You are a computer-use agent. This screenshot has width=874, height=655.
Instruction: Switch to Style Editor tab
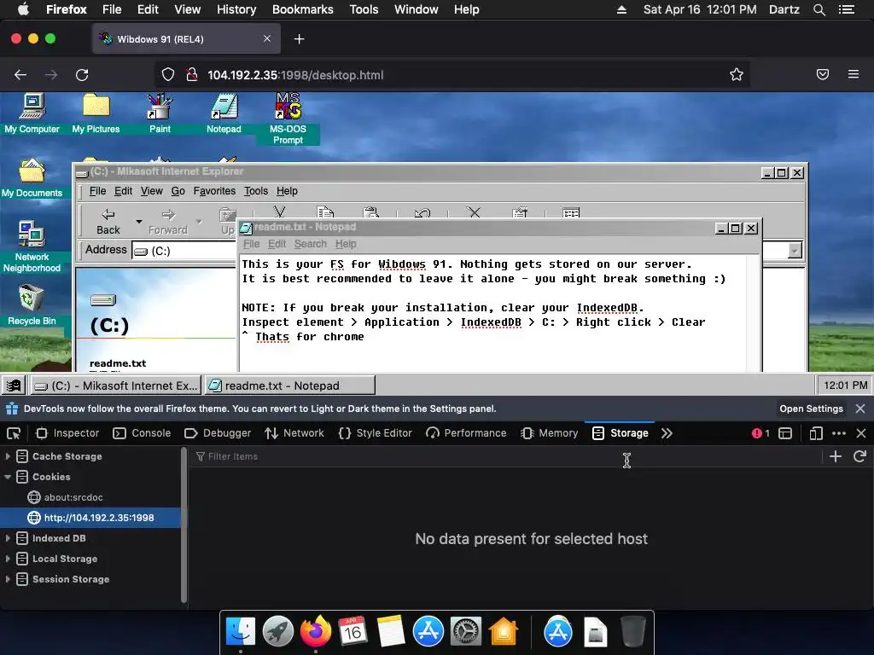[x=376, y=433]
